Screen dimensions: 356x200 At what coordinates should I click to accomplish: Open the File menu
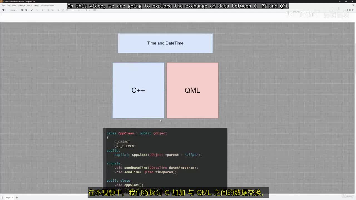pyautogui.click(x=3, y=6)
